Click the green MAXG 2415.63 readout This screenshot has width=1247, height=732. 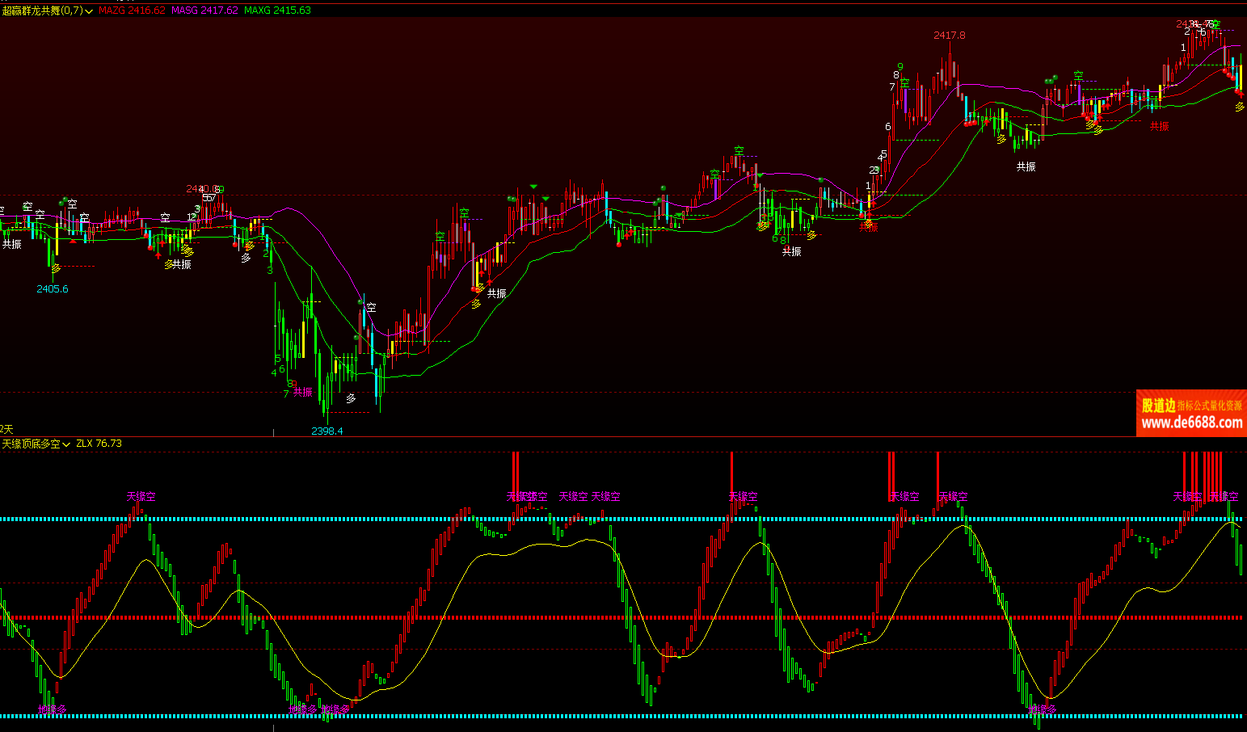tap(277, 11)
